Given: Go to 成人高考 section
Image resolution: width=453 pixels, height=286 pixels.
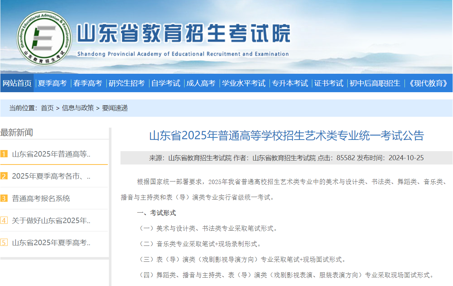Looking at the screenshot, I should pyautogui.click(x=201, y=83).
